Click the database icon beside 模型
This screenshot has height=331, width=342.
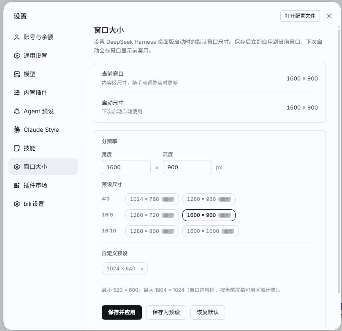[x=17, y=74]
